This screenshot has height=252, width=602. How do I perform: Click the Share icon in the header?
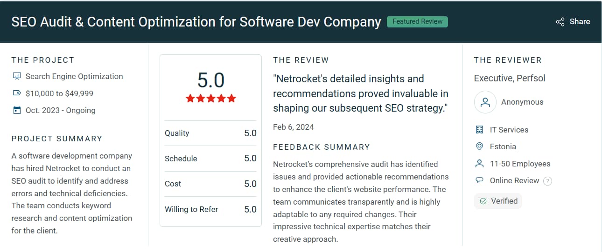(560, 22)
